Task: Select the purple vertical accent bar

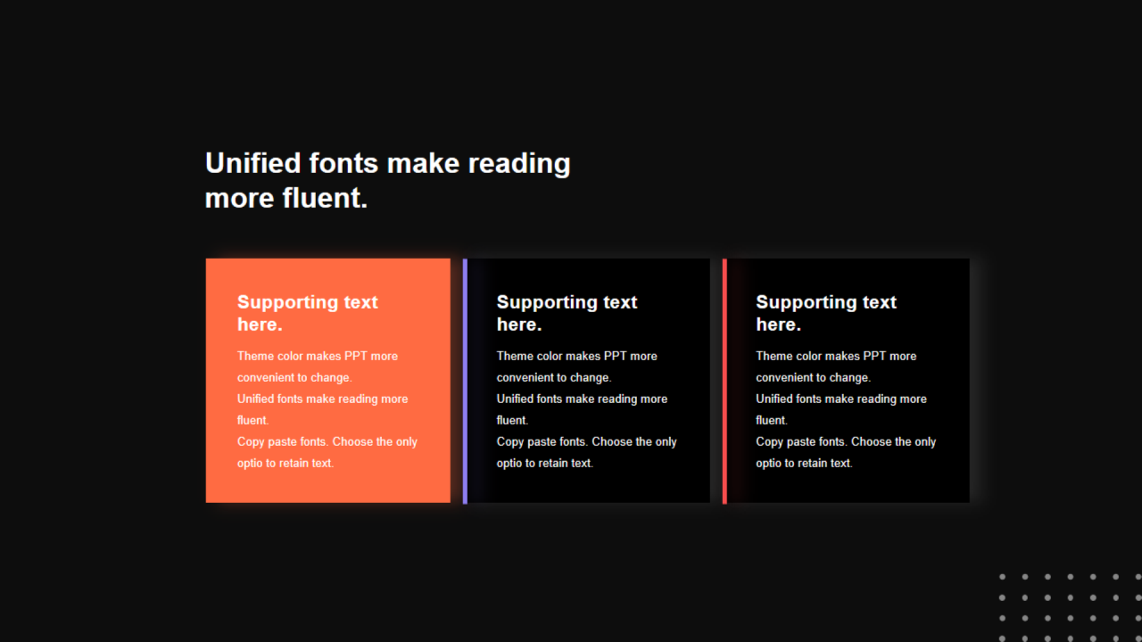Action: (465, 381)
